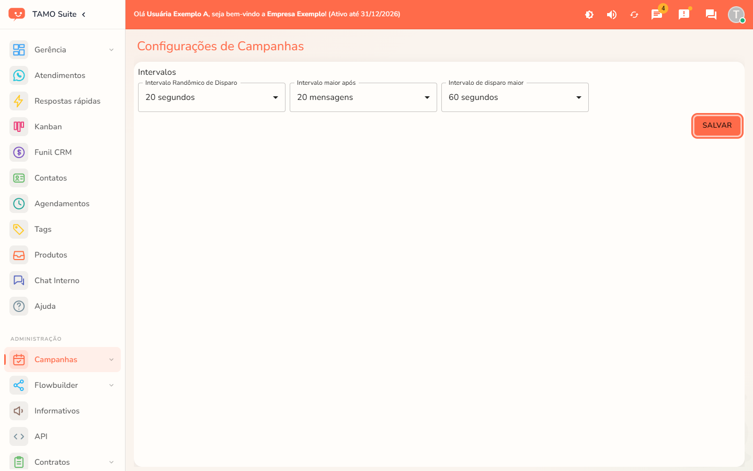The width and height of the screenshot is (753, 471).
Task: Open Intervalo Randômico de Disparo dropdown
Action: 212,97
